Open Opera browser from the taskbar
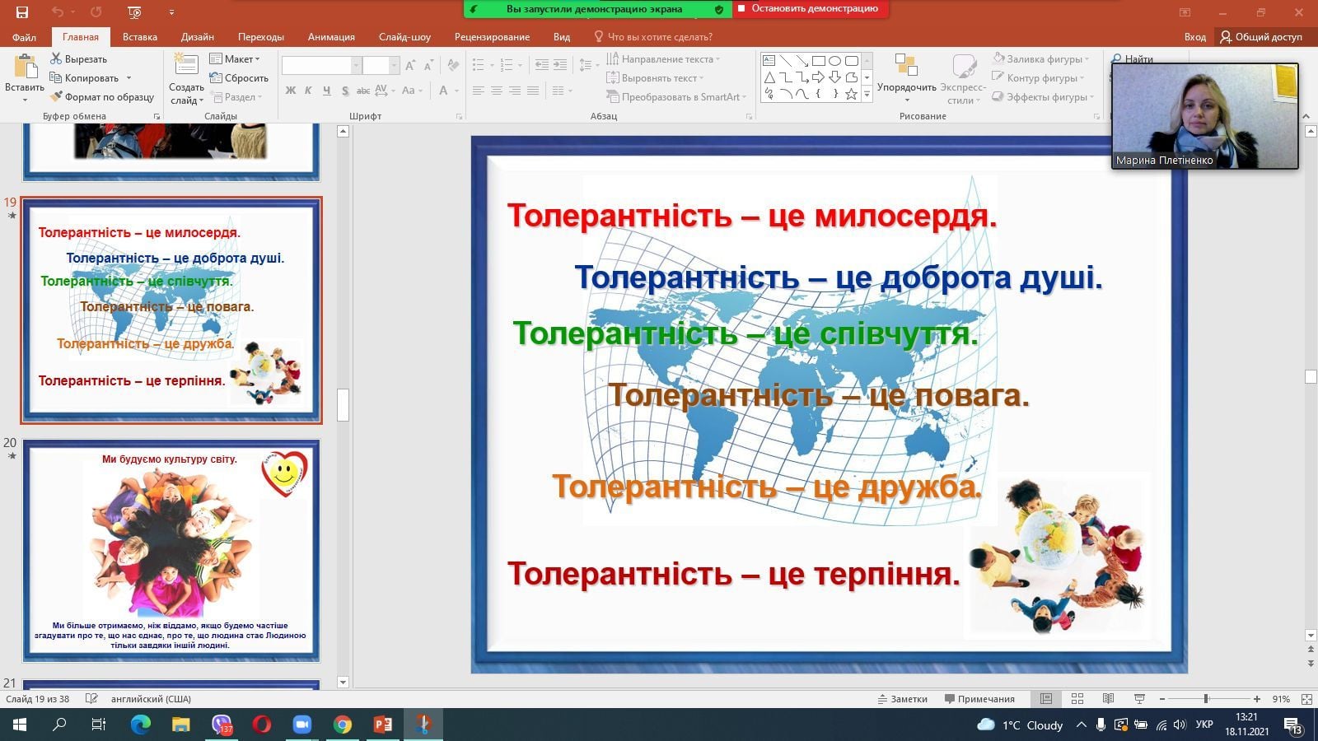This screenshot has height=741, width=1318. [262, 725]
